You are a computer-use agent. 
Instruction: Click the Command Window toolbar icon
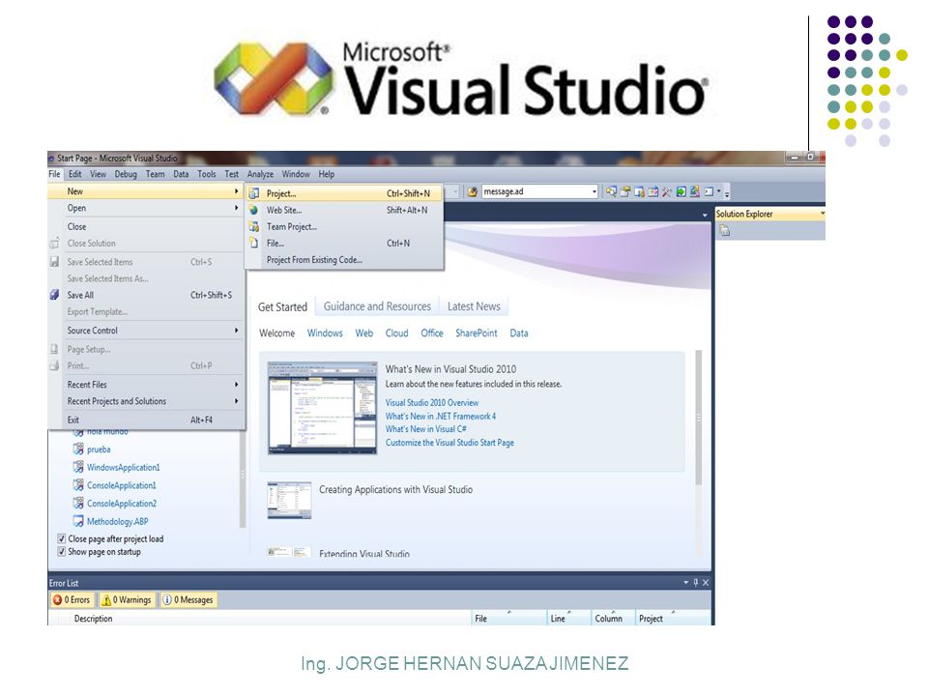pos(709,191)
